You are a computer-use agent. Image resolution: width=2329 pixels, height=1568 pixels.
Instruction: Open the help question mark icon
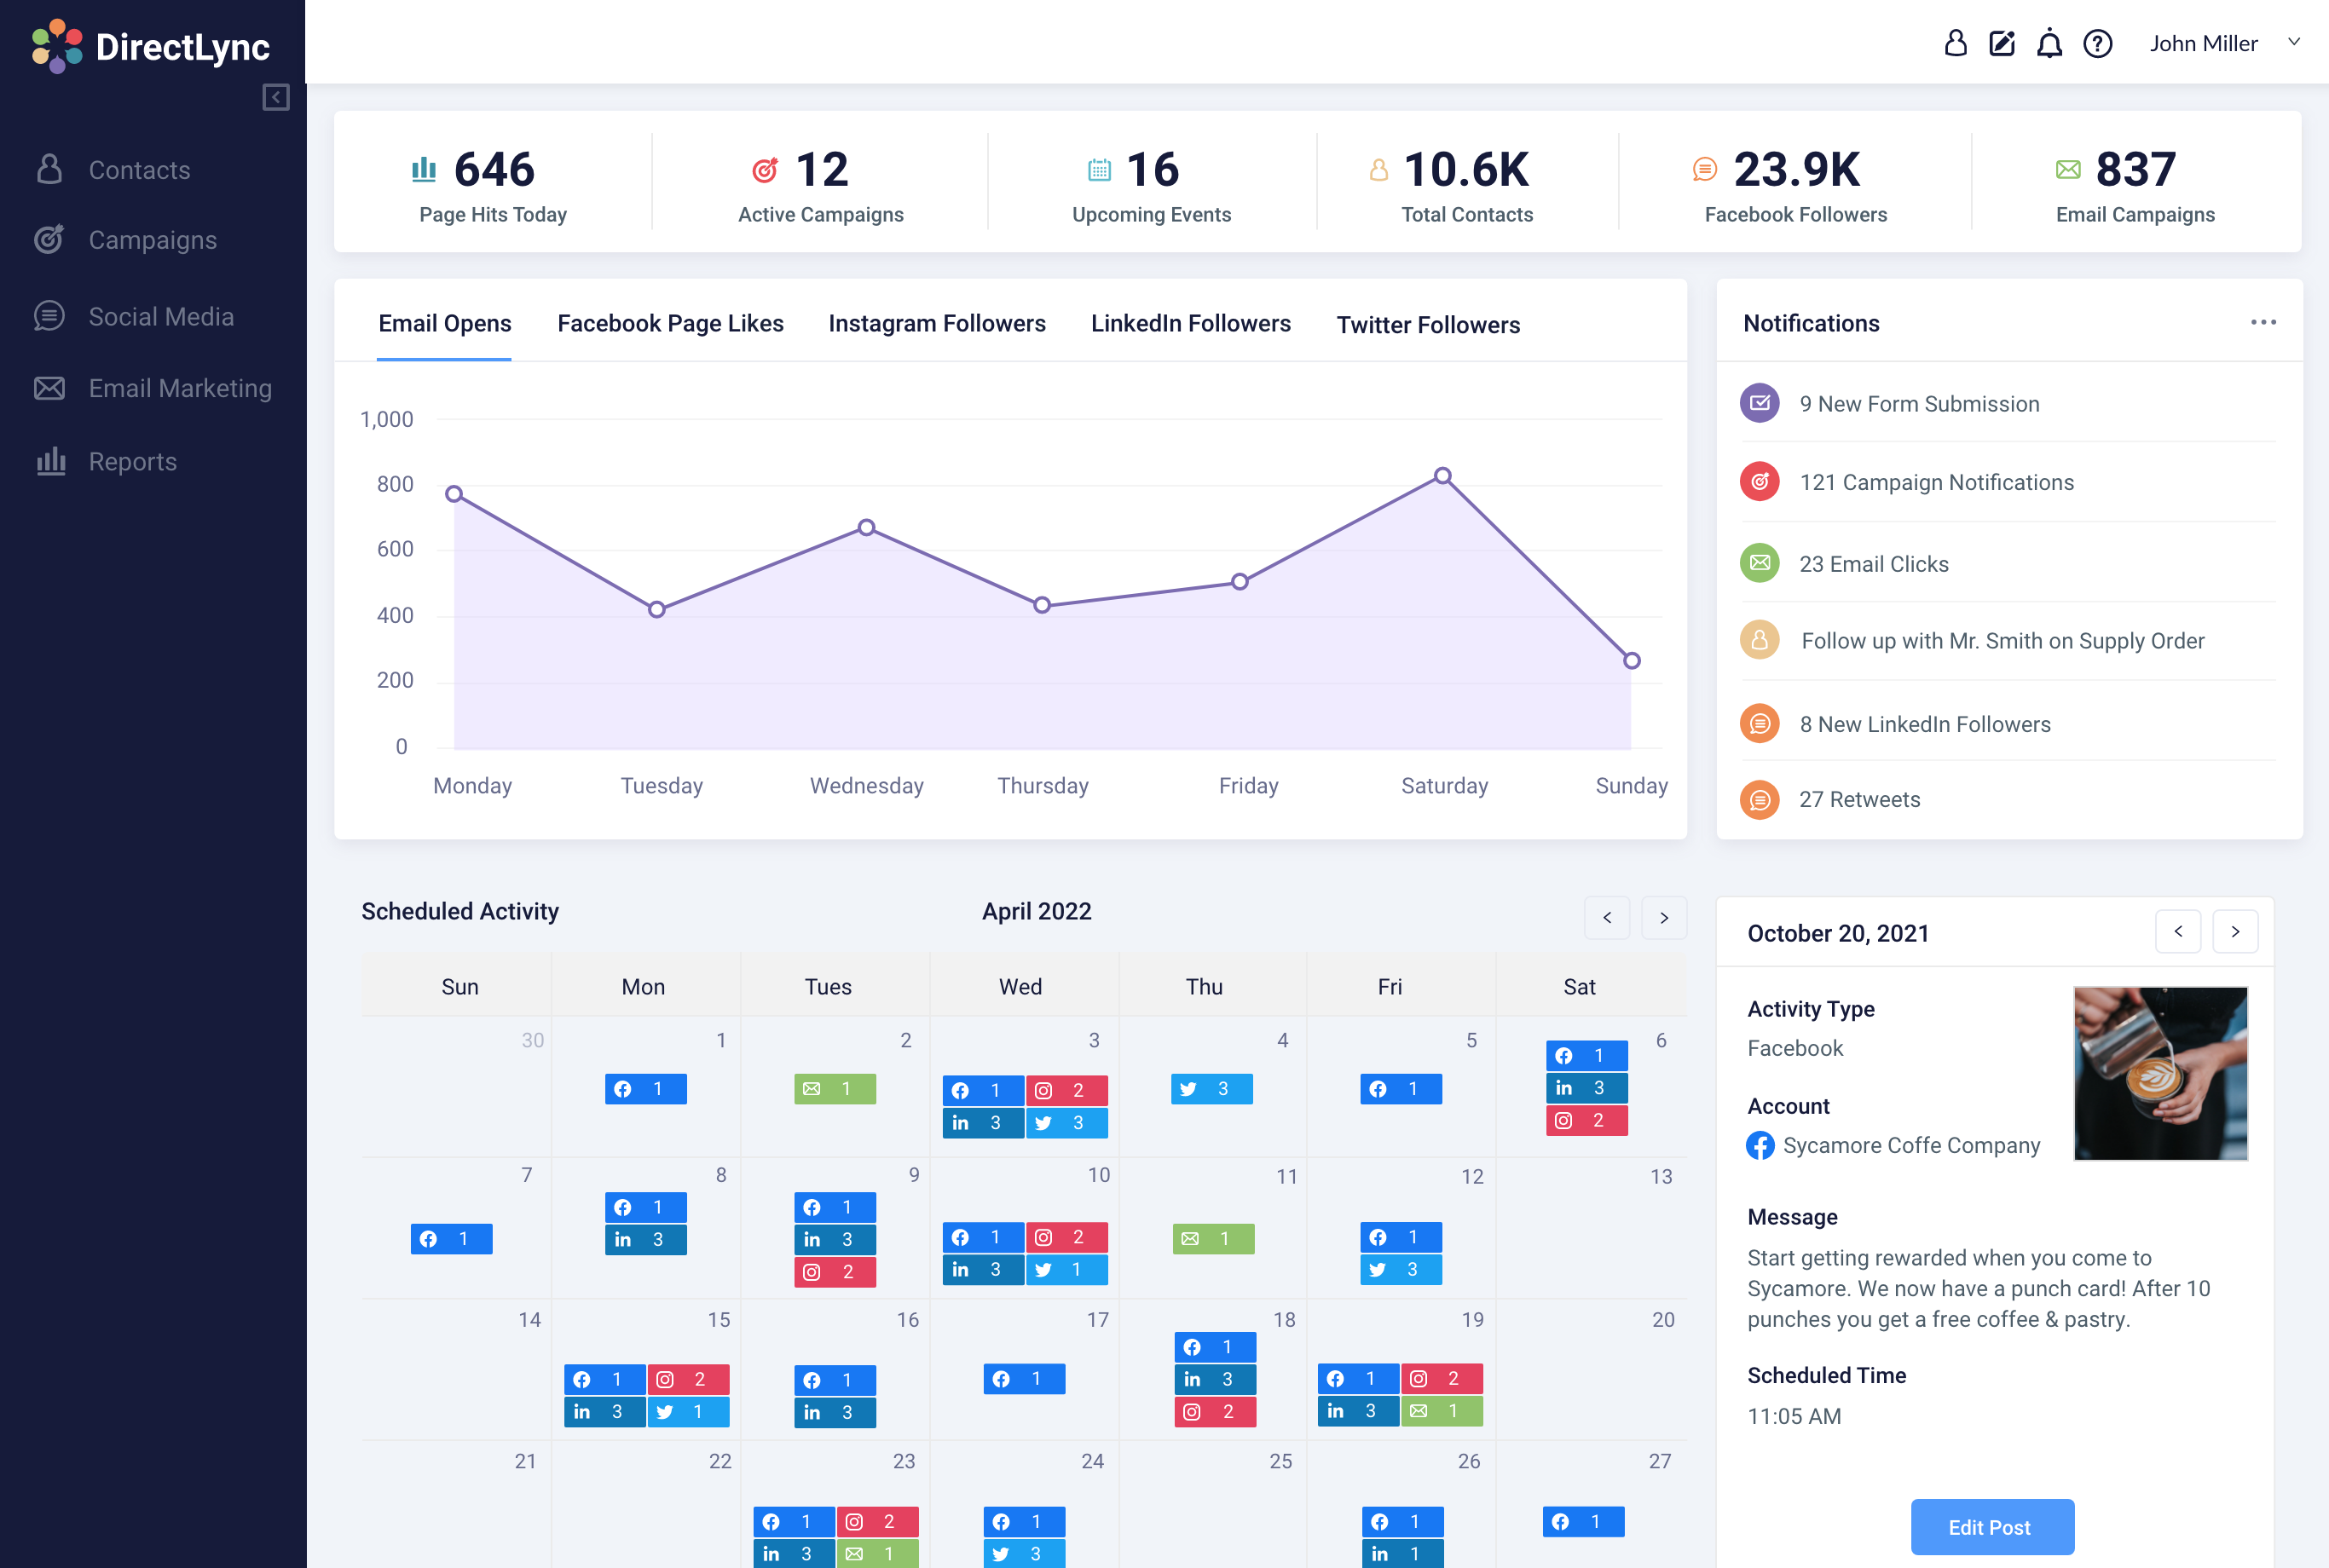(x=2097, y=43)
